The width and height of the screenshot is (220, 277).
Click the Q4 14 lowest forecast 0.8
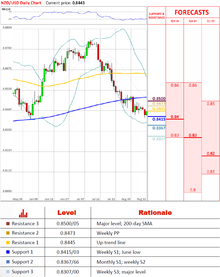[x=193, y=190]
